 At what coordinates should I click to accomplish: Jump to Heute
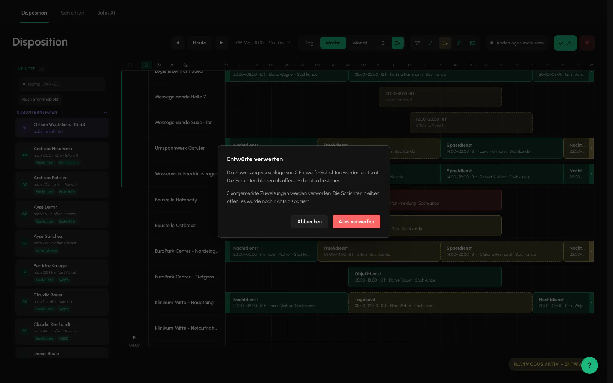pos(200,43)
